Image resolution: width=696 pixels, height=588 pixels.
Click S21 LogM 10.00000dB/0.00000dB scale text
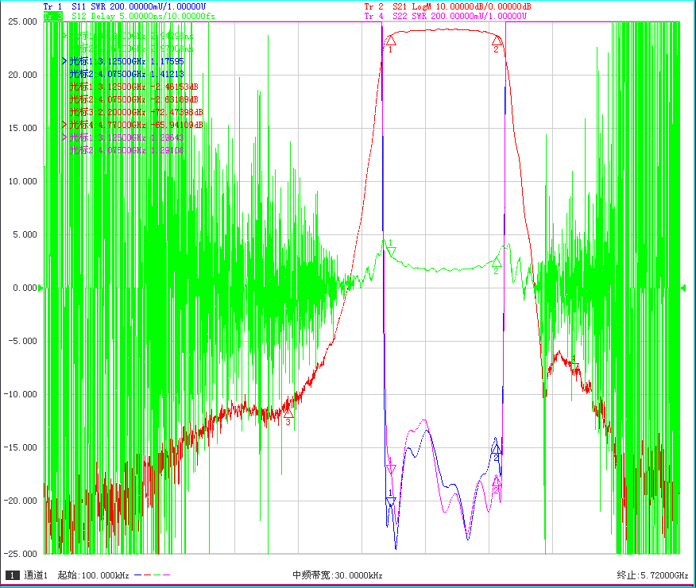(462, 6)
